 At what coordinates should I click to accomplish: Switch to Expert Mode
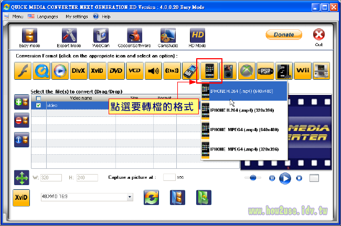click(x=69, y=38)
